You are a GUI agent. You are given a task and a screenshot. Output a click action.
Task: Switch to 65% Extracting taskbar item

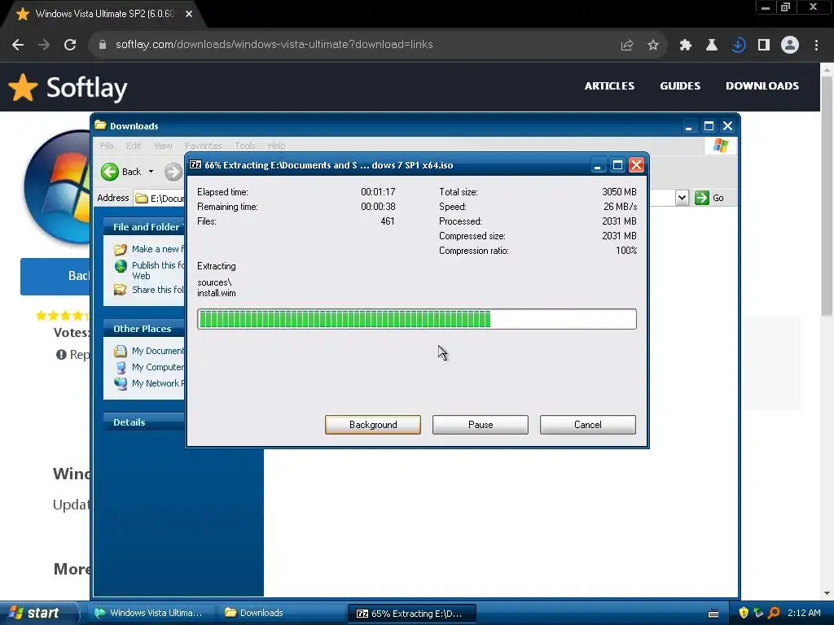click(x=411, y=614)
